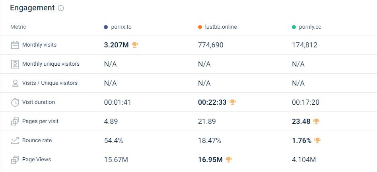This screenshot has width=377, height=172.
Task: Click the Monthly visits calendar icon
Action: tap(15, 45)
